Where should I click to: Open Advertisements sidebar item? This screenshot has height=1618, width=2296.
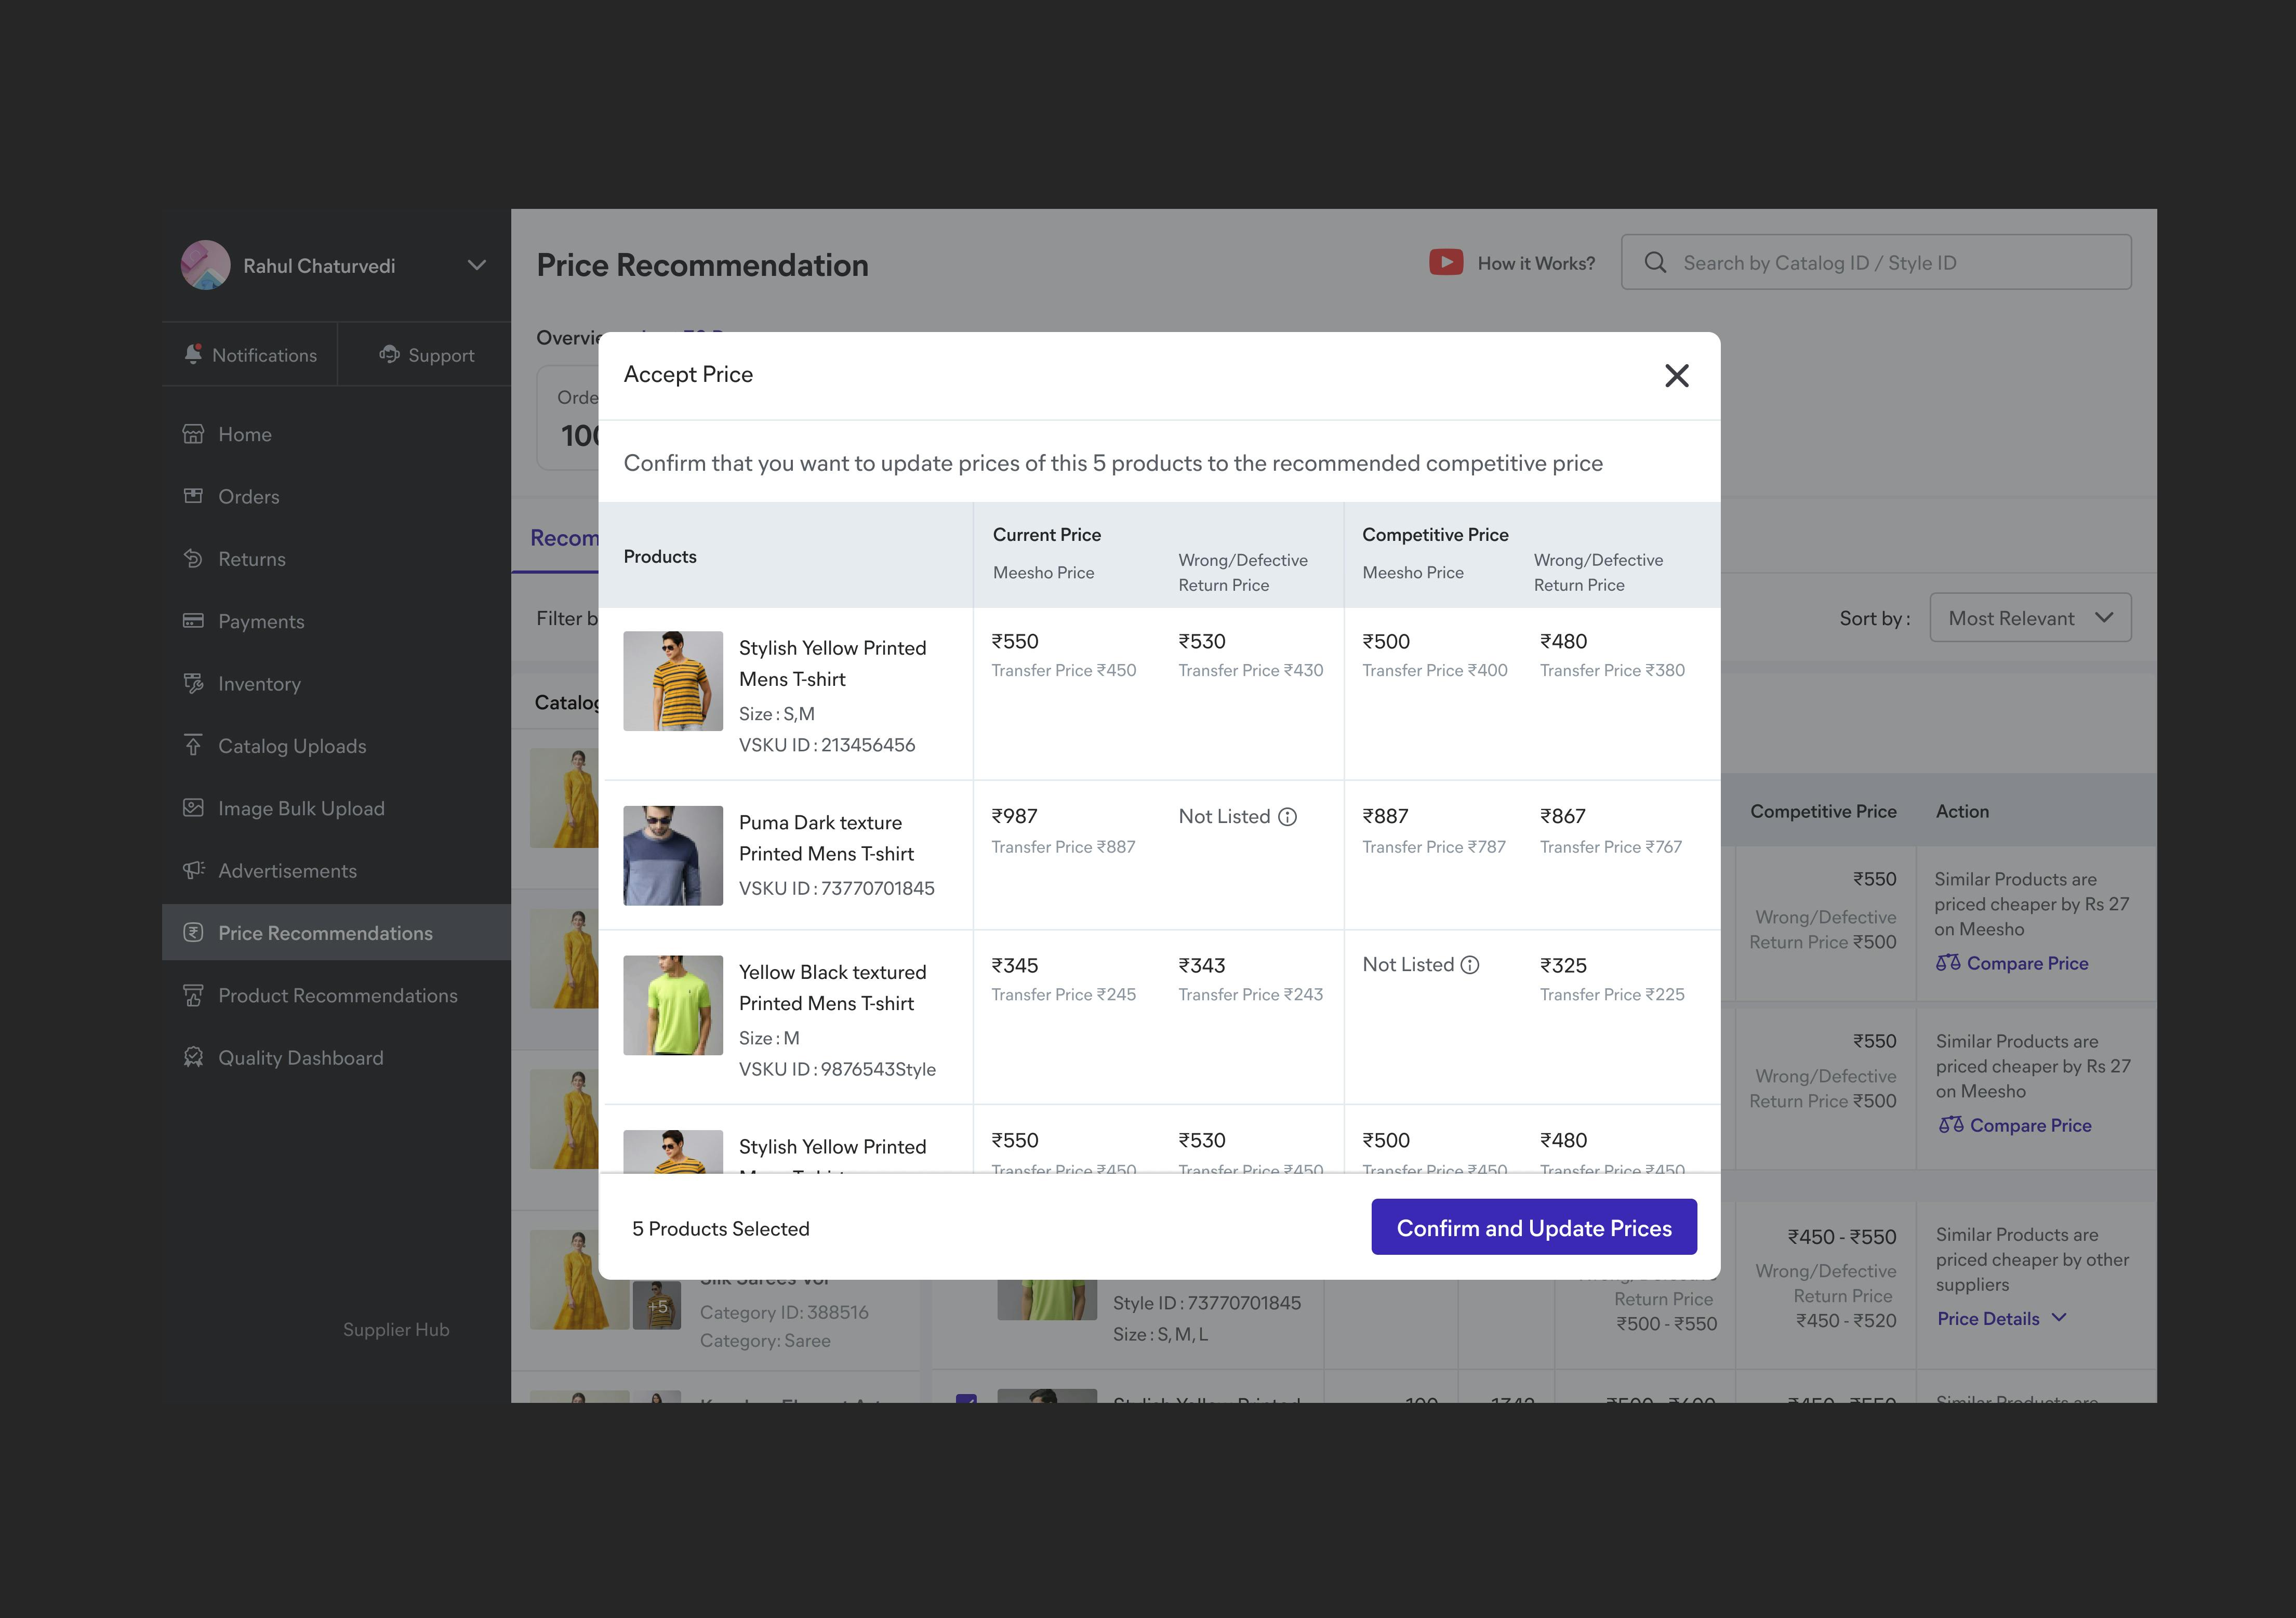(336, 870)
